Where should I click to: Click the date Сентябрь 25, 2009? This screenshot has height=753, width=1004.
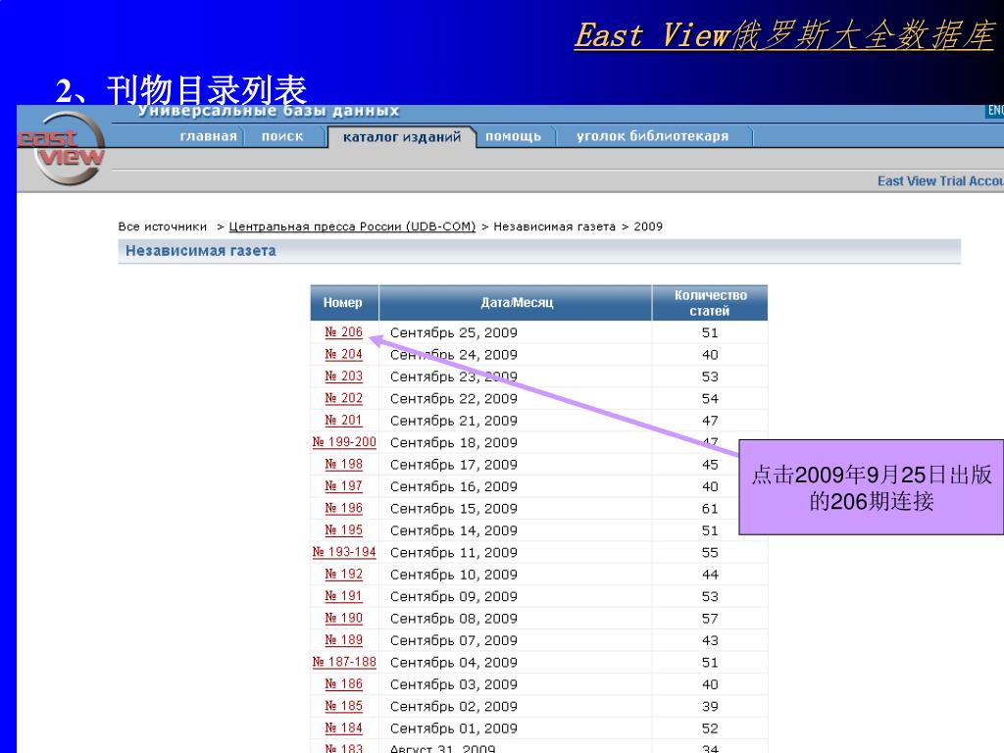[x=454, y=333]
